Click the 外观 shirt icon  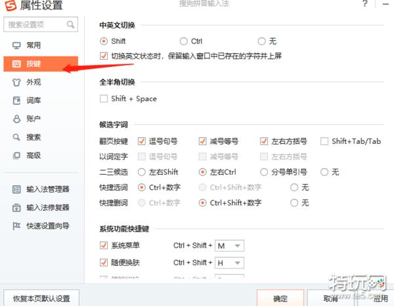[x=17, y=83]
